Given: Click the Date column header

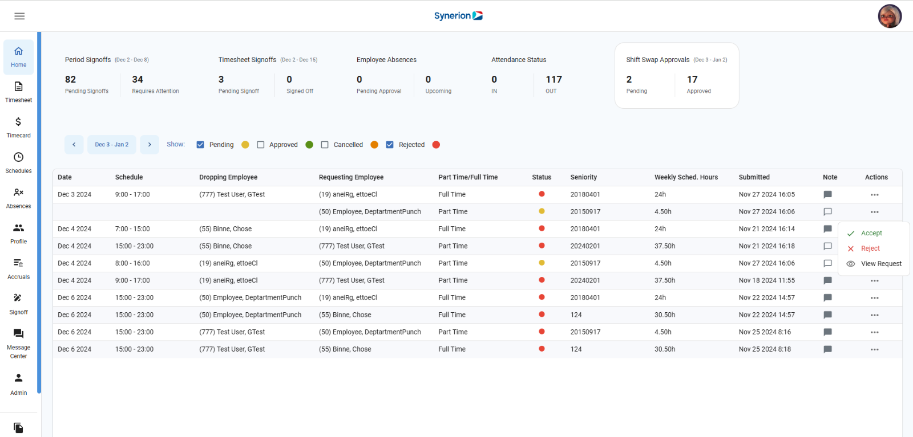Looking at the screenshot, I should [x=64, y=177].
